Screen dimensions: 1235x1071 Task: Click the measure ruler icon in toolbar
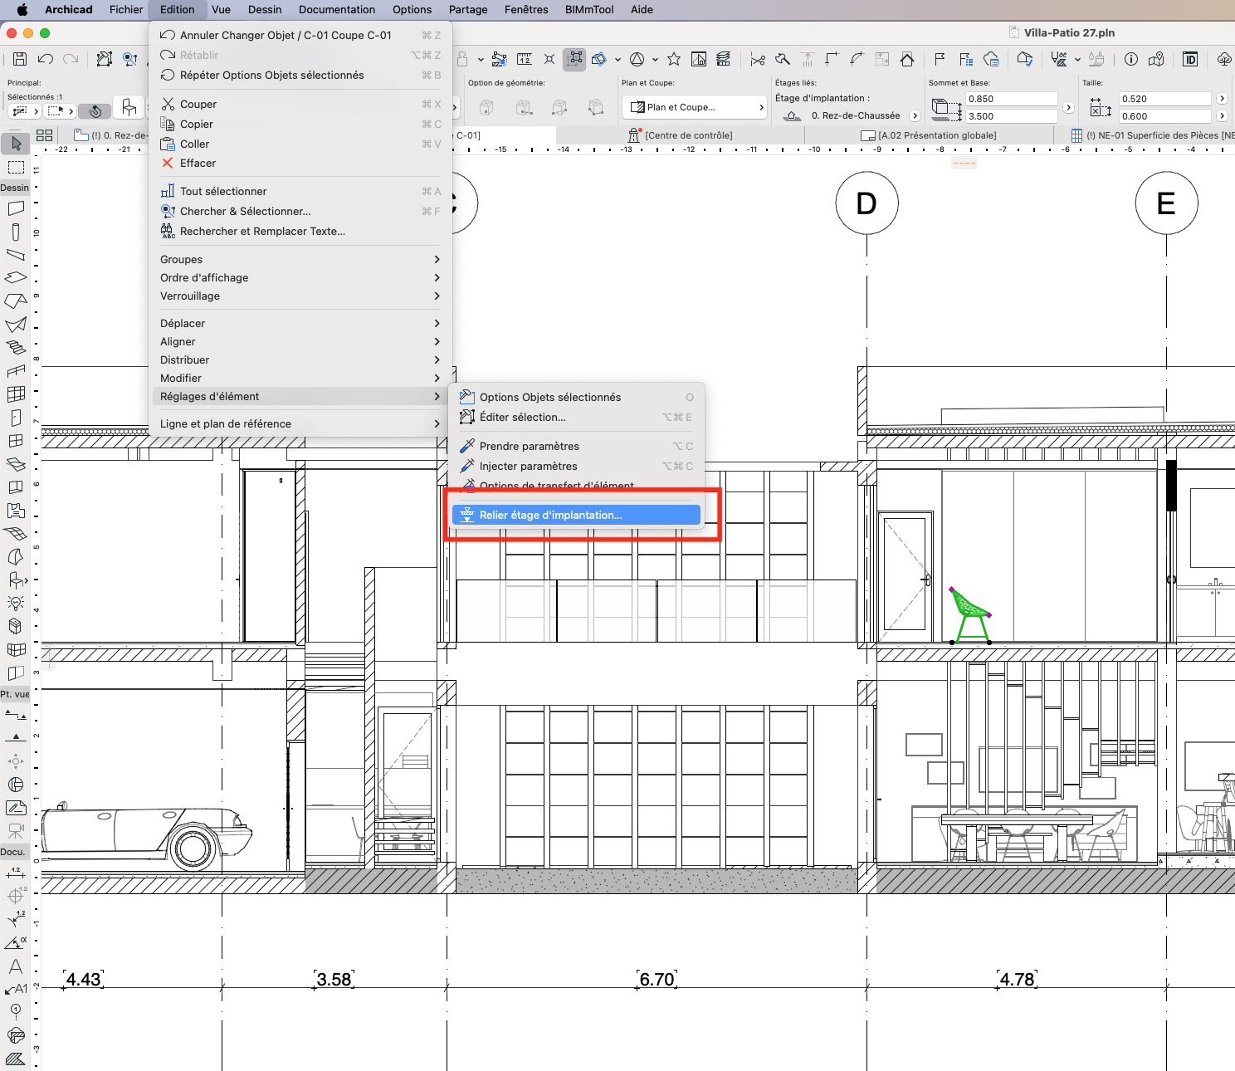point(525,59)
